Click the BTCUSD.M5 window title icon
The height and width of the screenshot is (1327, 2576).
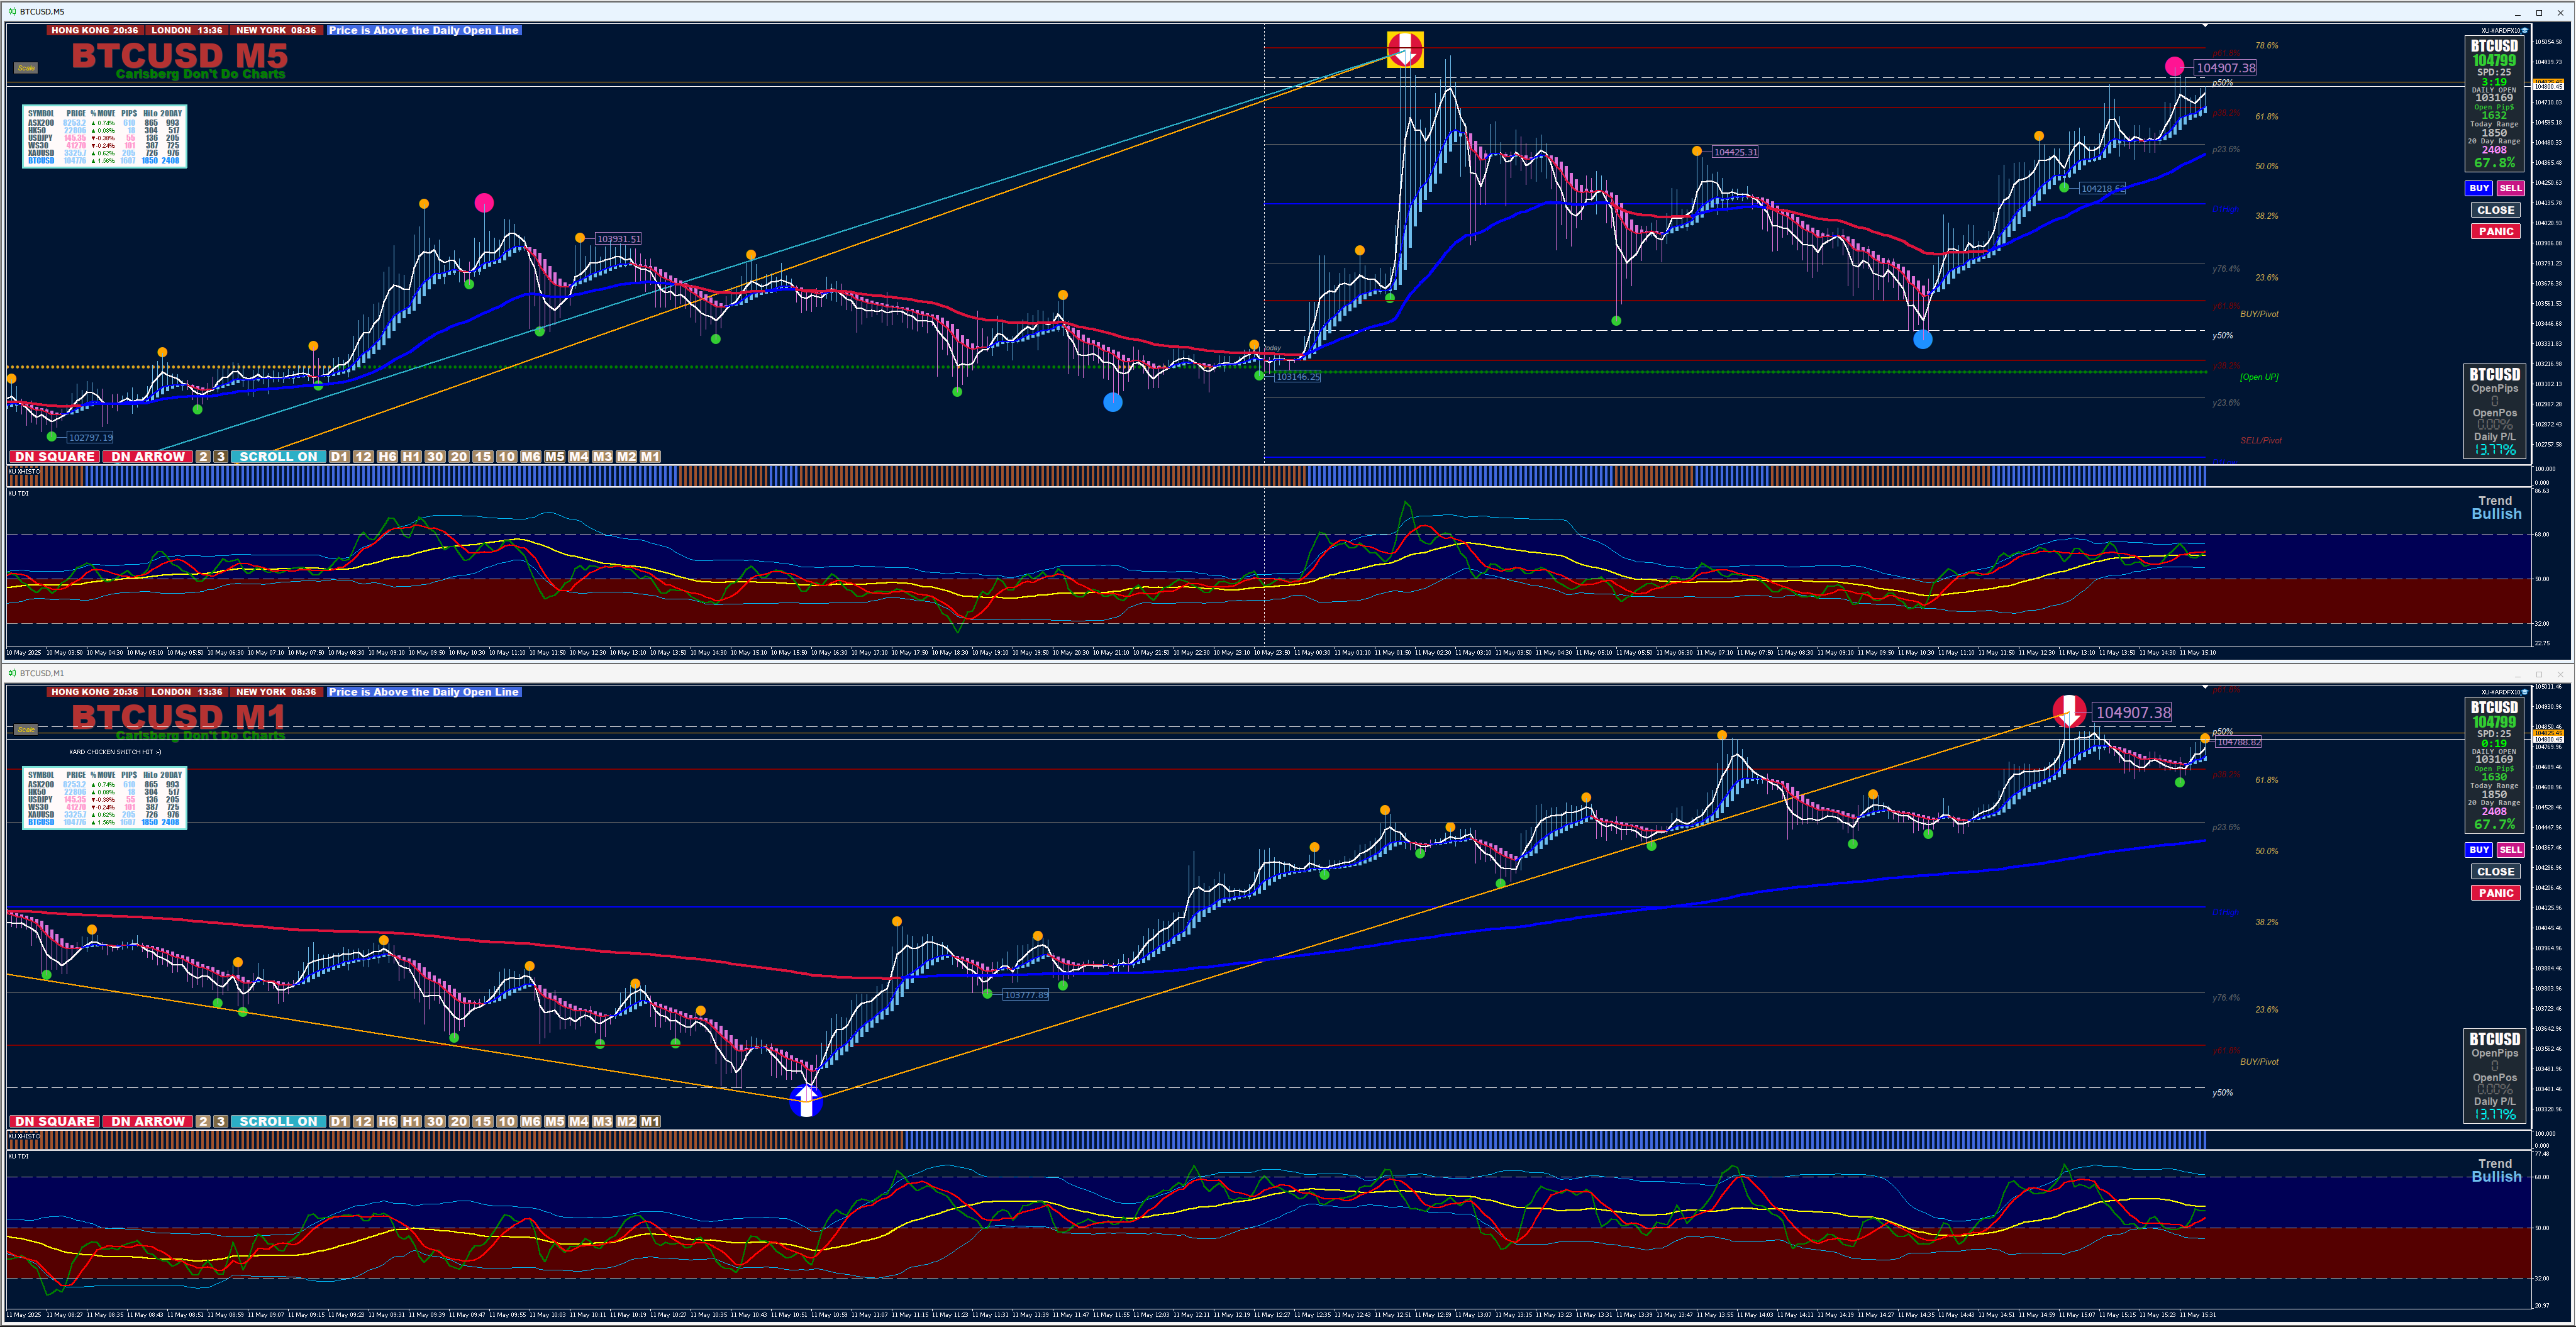(12, 11)
